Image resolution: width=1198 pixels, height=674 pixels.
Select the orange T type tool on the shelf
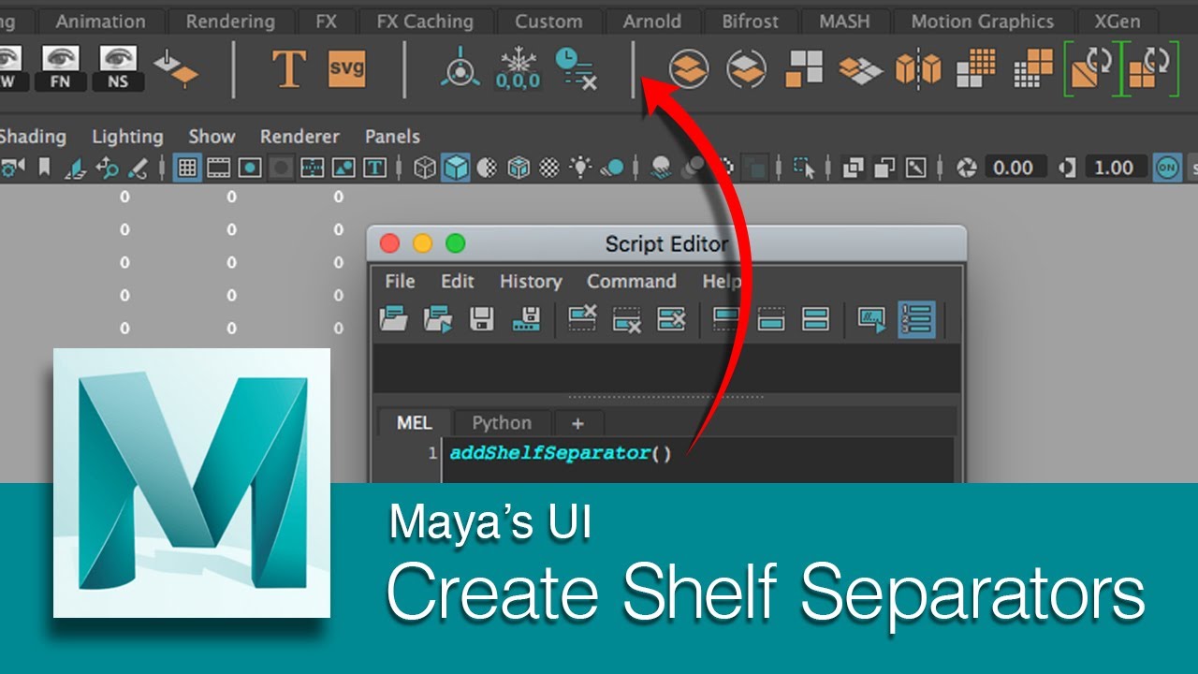(288, 68)
